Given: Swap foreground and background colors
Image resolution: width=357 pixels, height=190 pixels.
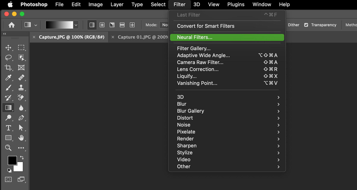Looking at the screenshot, I should click(21, 157).
